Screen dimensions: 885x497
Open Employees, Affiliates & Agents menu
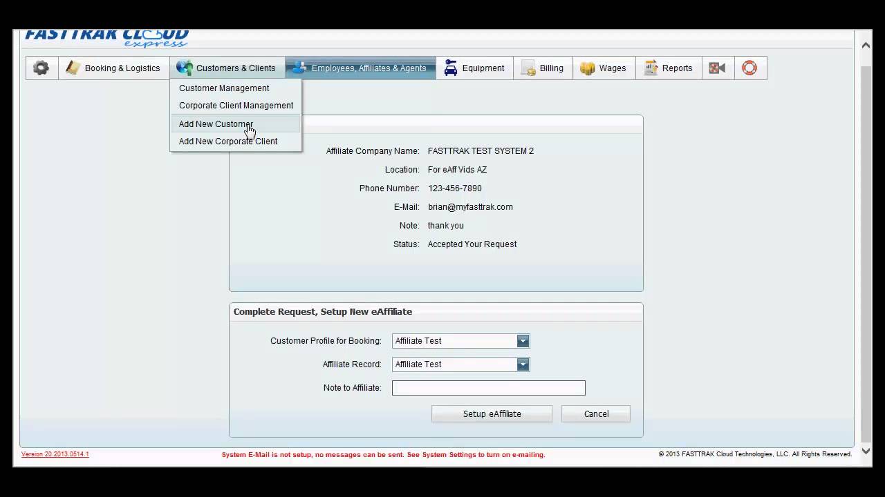click(x=360, y=68)
